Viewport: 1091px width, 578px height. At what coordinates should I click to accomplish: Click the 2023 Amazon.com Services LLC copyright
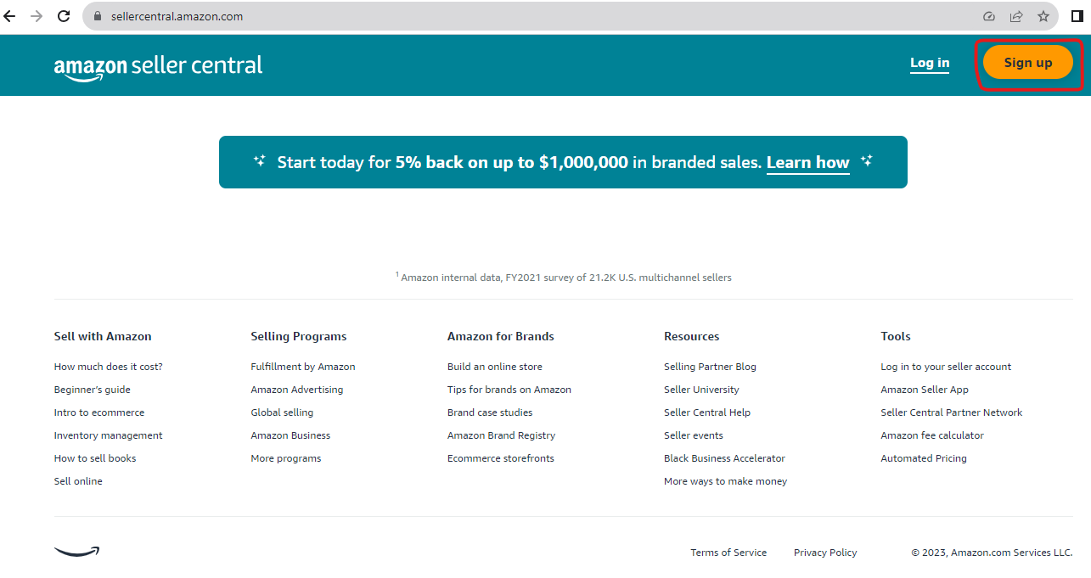[992, 553]
